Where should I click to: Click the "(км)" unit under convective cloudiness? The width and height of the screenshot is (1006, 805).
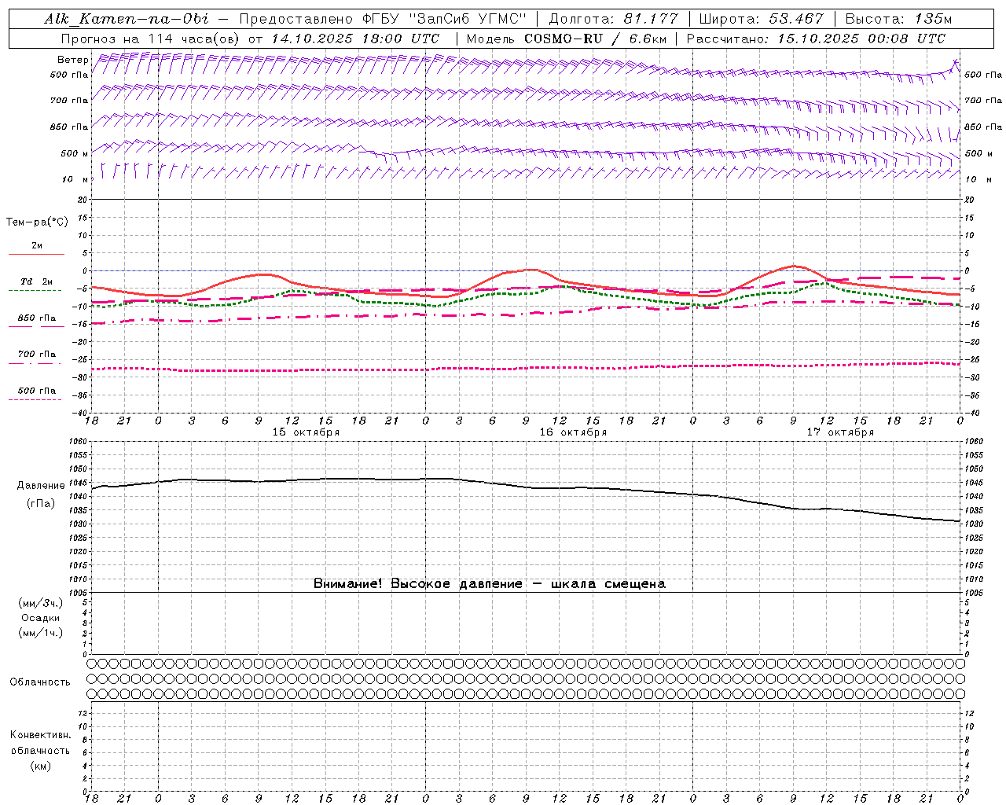coord(40,766)
